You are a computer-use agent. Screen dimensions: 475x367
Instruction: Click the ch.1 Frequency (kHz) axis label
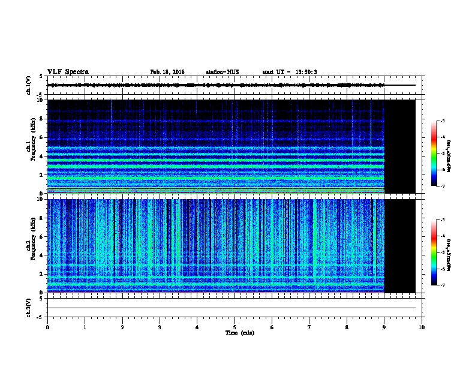tap(31, 139)
